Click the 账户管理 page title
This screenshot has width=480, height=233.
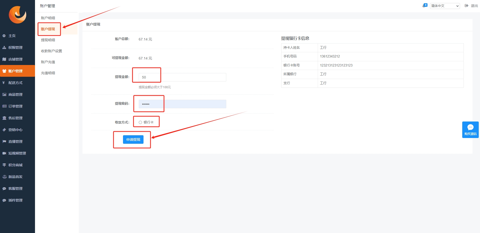click(x=47, y=6)
